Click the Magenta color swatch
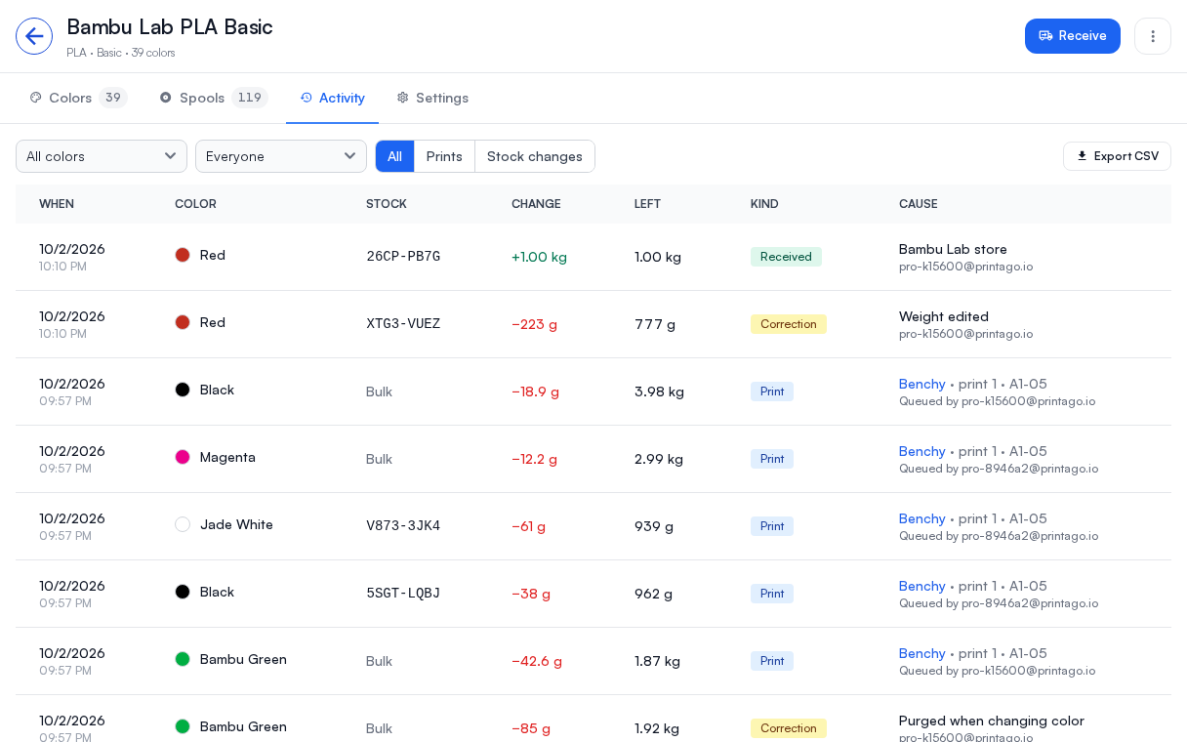 (183, 457)
